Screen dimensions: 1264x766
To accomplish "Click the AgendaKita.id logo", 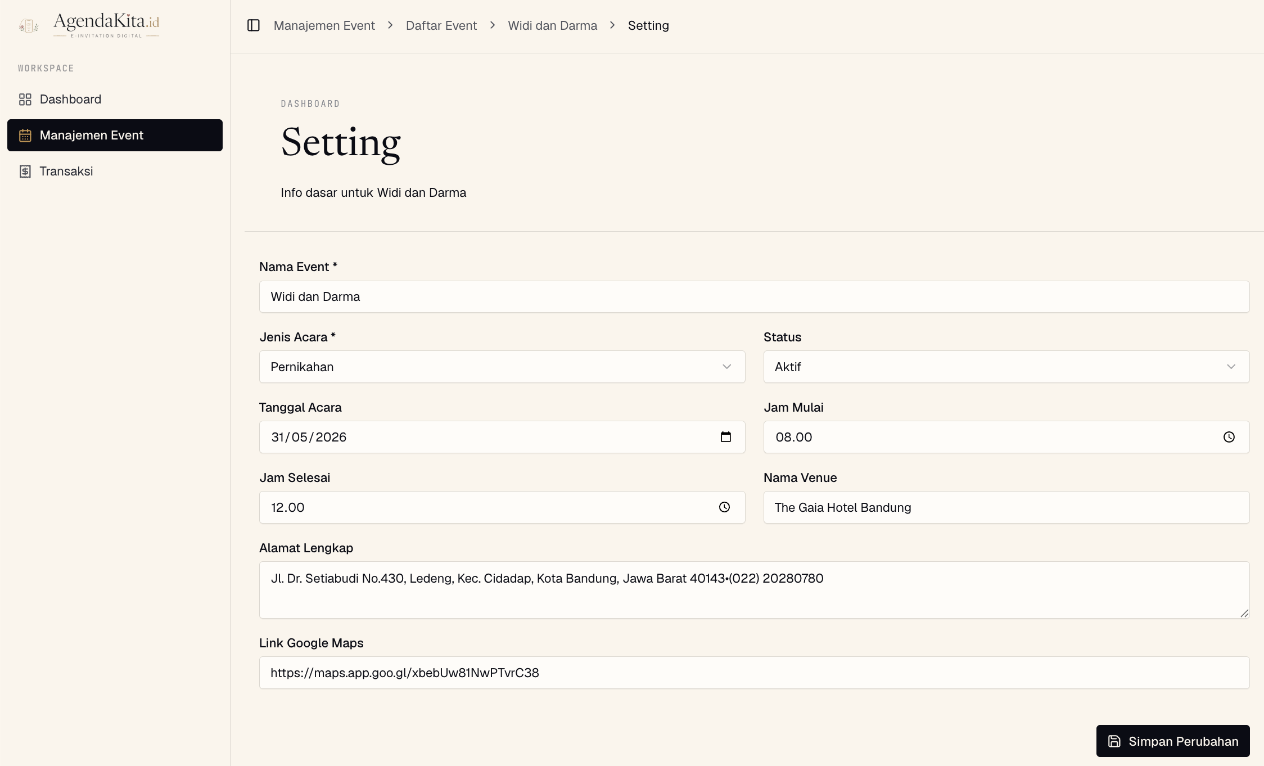I will point(89,25).
